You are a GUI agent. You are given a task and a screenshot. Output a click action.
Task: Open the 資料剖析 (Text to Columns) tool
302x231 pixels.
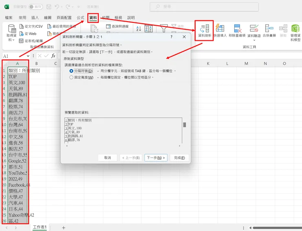(x=204, y=31)
